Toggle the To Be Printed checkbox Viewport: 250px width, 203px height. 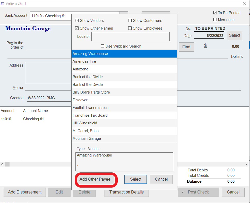pos(215,13)
